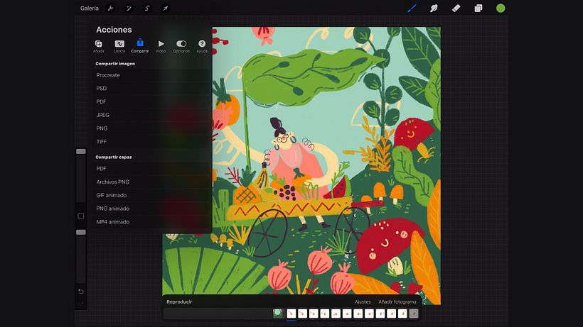Export as PNG animado
The image size is (583, 327).
coord(151,209)
